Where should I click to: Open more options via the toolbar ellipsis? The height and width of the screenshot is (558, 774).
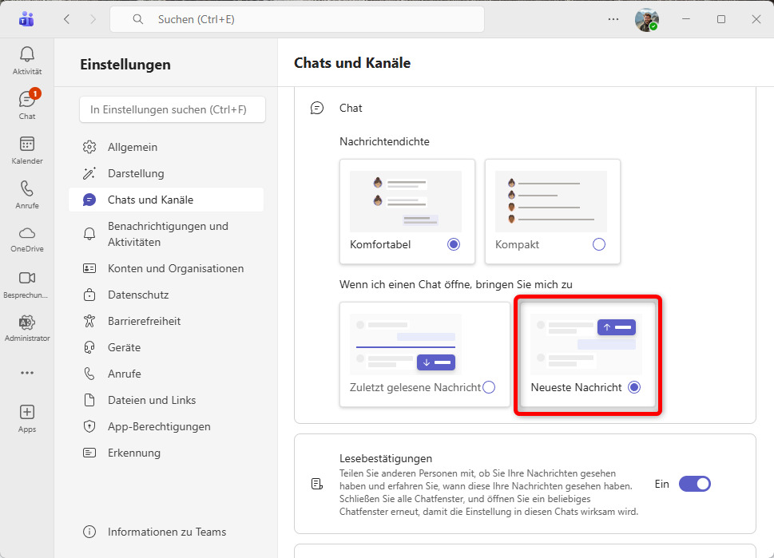tap(613, 19)
